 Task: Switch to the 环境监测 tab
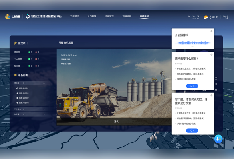click(127, 16)
